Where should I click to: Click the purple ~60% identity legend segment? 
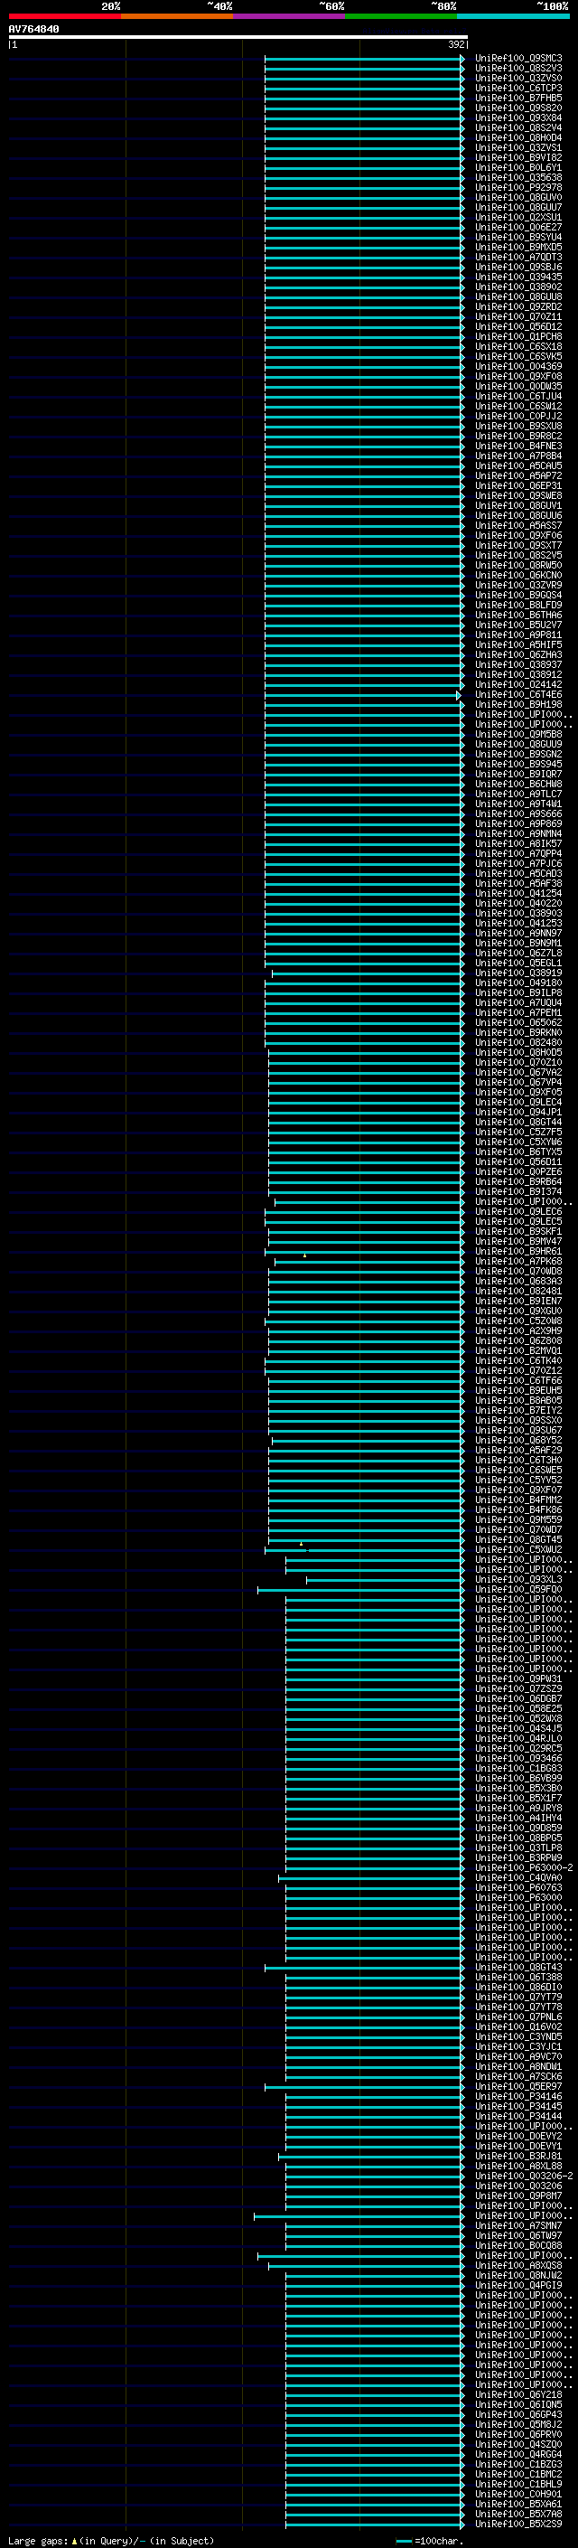pyautogui.click(x=288, y=16)
